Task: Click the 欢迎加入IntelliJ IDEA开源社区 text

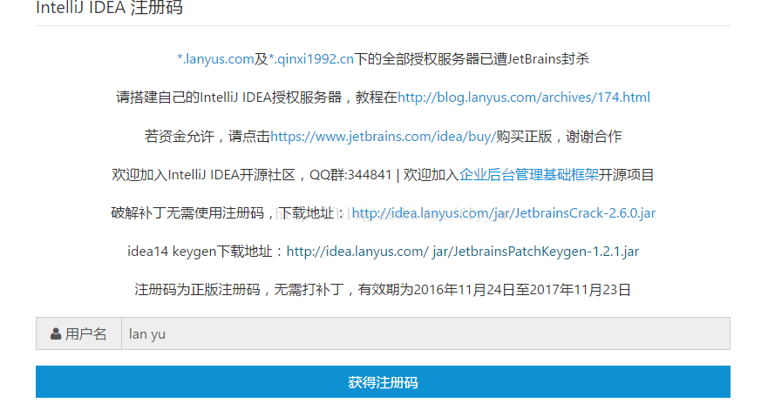Action: 203,175
